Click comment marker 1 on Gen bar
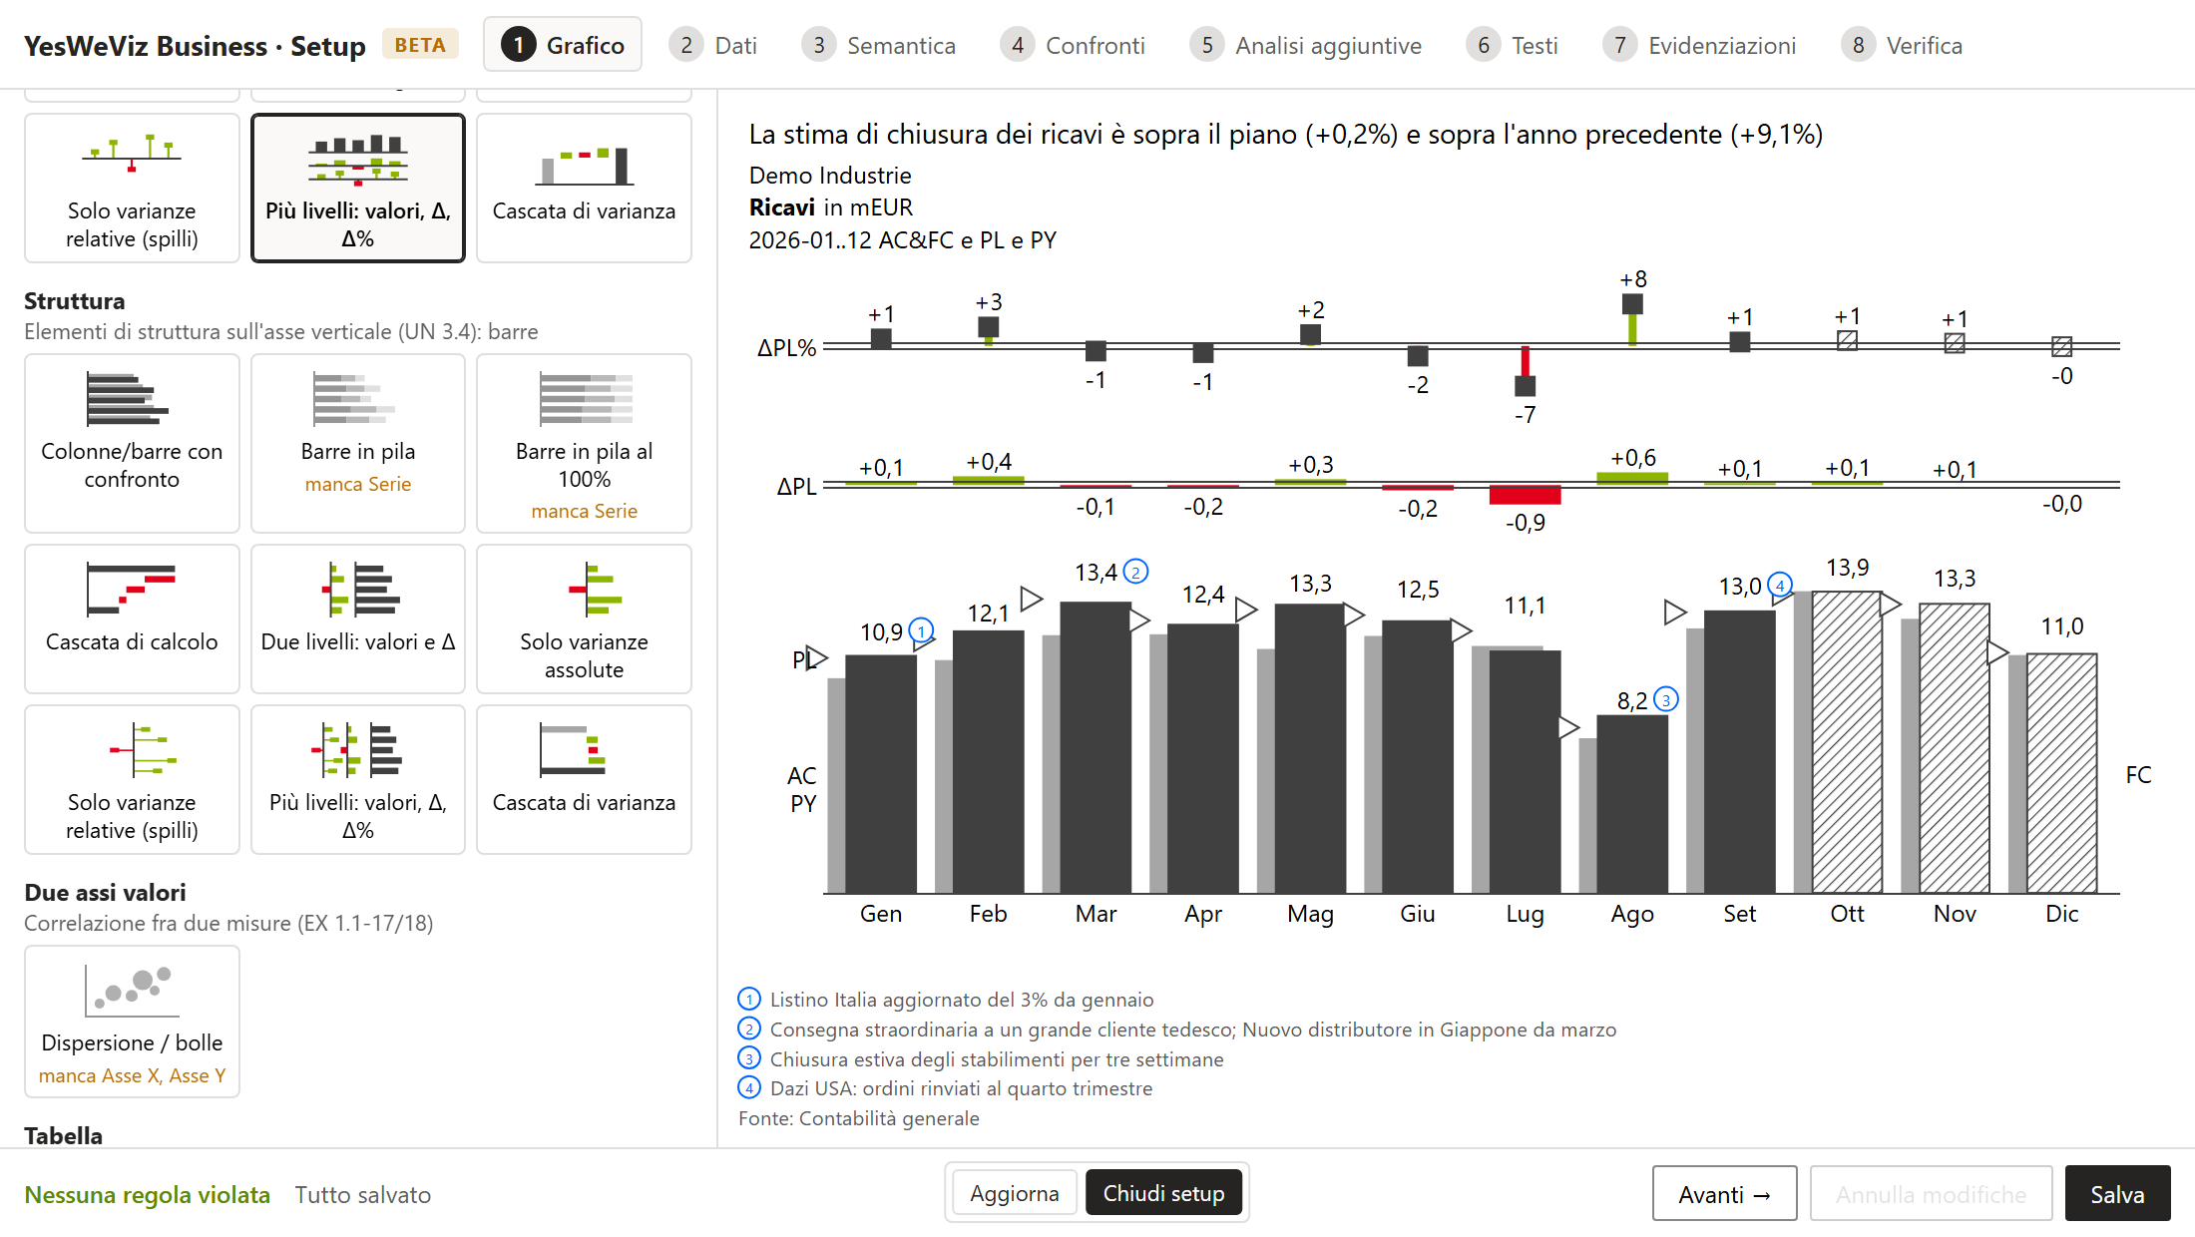Viewport: 2195px width, 1237px height. point(921,630)
